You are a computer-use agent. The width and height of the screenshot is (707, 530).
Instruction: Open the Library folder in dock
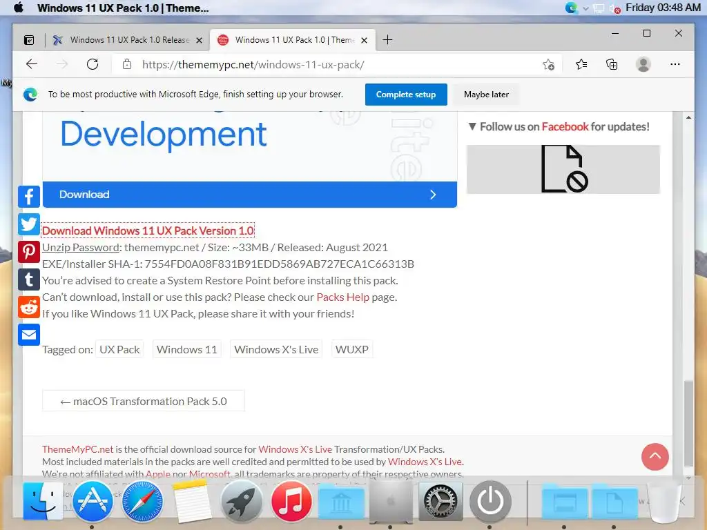coord(341,502)
